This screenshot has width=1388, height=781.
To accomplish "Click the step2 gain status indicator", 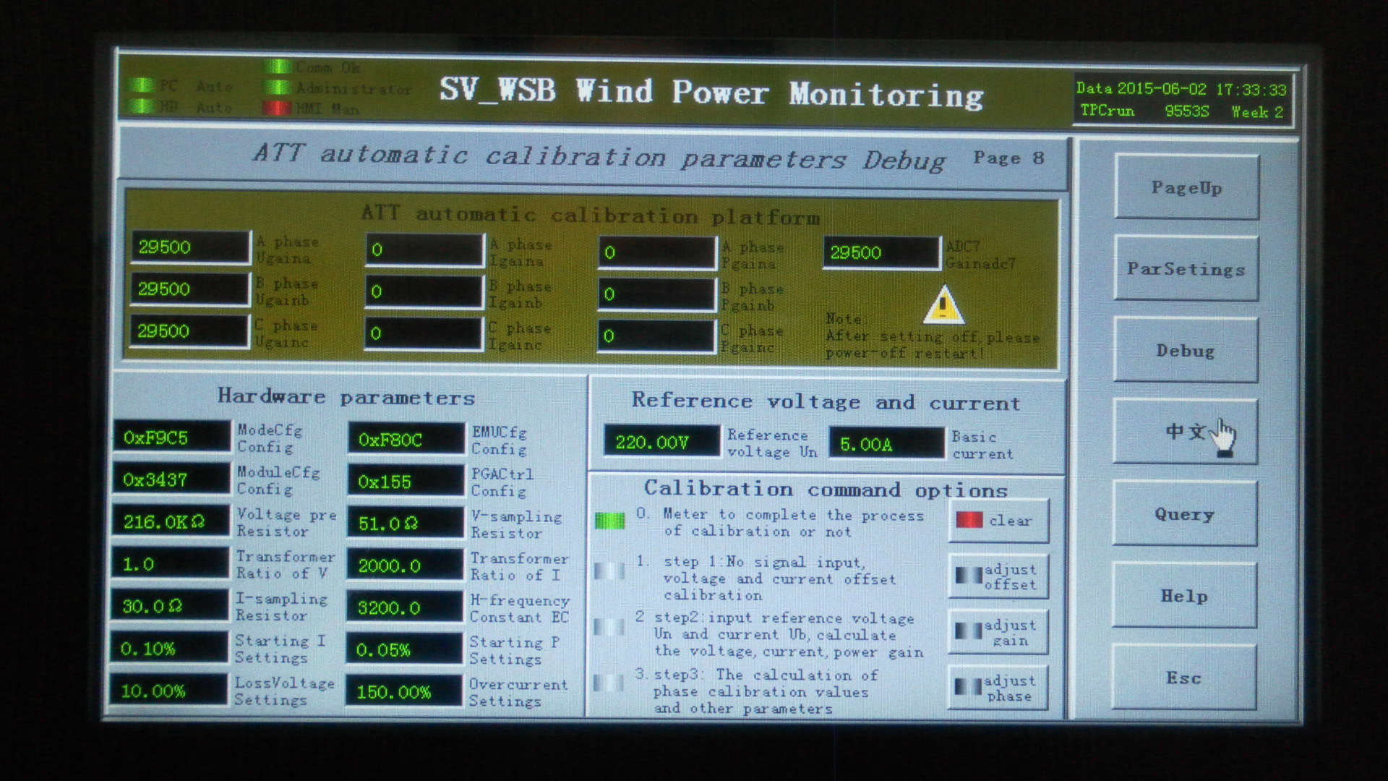I will 609,626.
